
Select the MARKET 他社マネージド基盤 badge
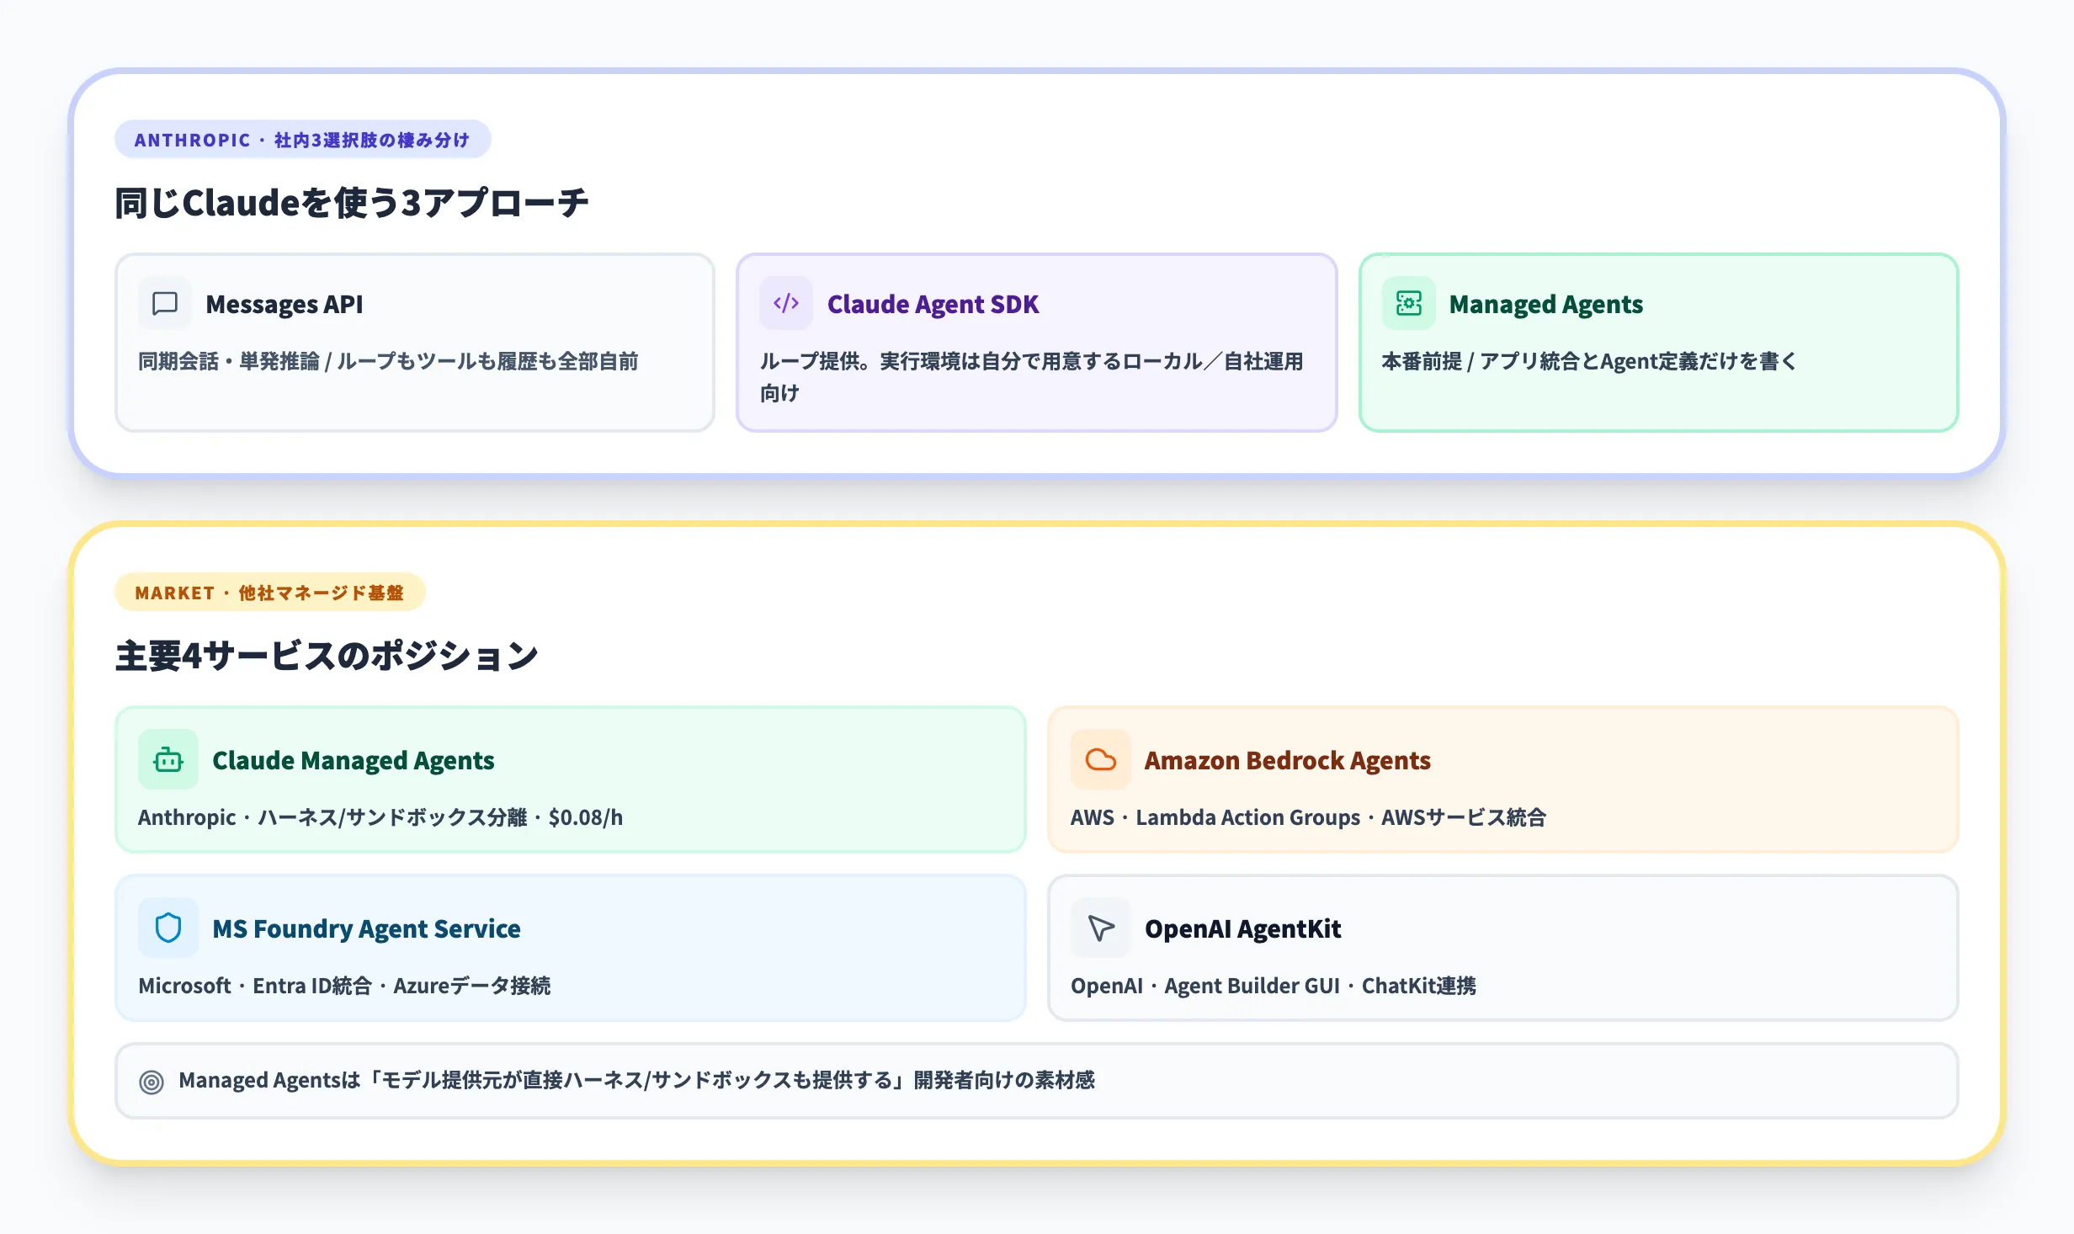click(269, 592)
